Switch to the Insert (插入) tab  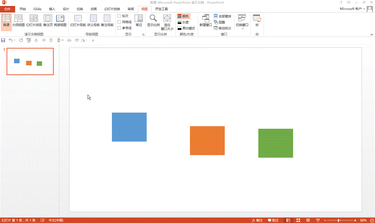click(52, 9)
